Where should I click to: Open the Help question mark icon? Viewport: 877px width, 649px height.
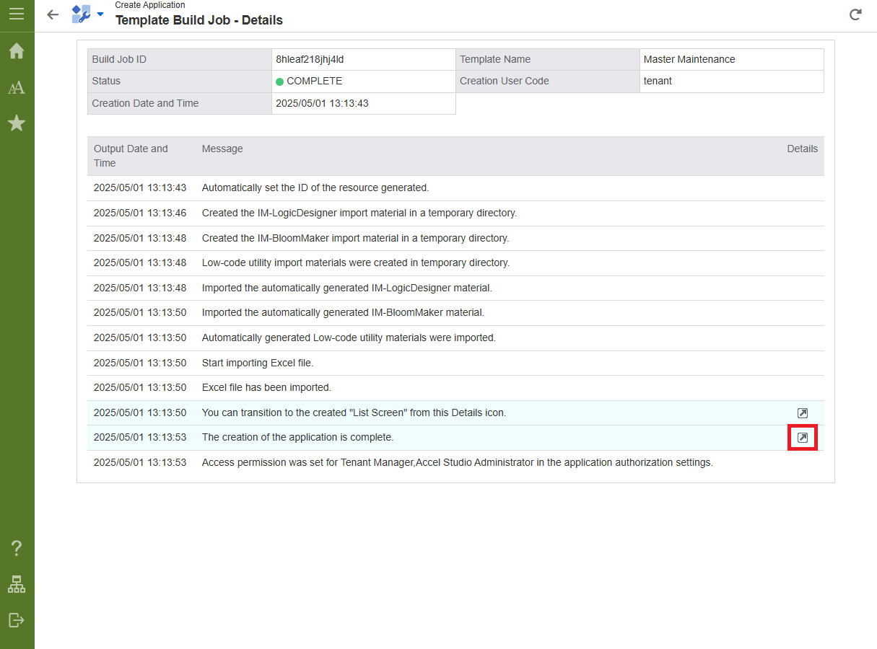[17, 548]
